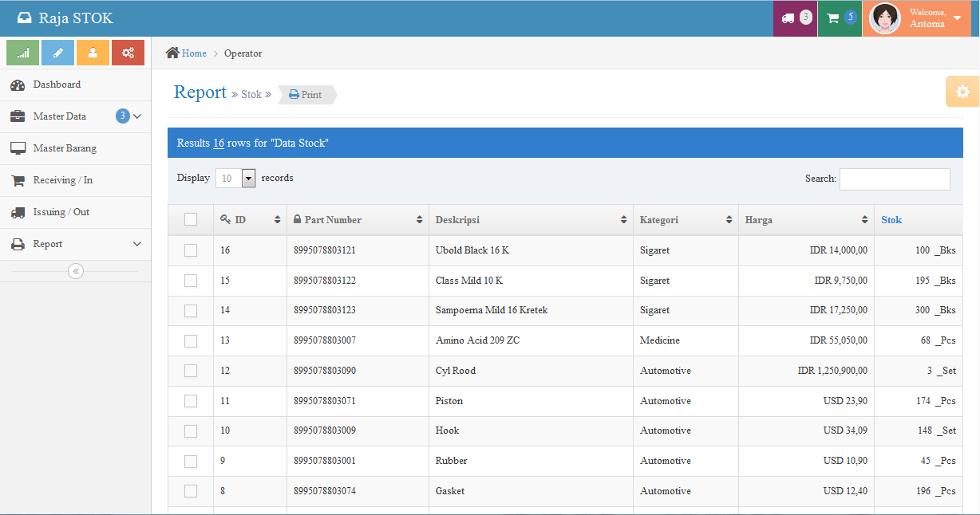Open the orange gear settings box

click(x=962, y=92)
